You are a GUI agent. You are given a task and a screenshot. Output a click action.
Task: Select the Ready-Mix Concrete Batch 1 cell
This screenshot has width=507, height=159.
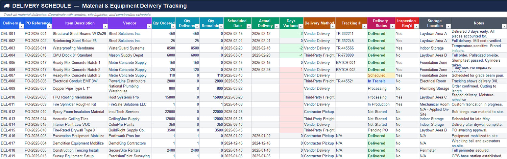click(80, 63)
